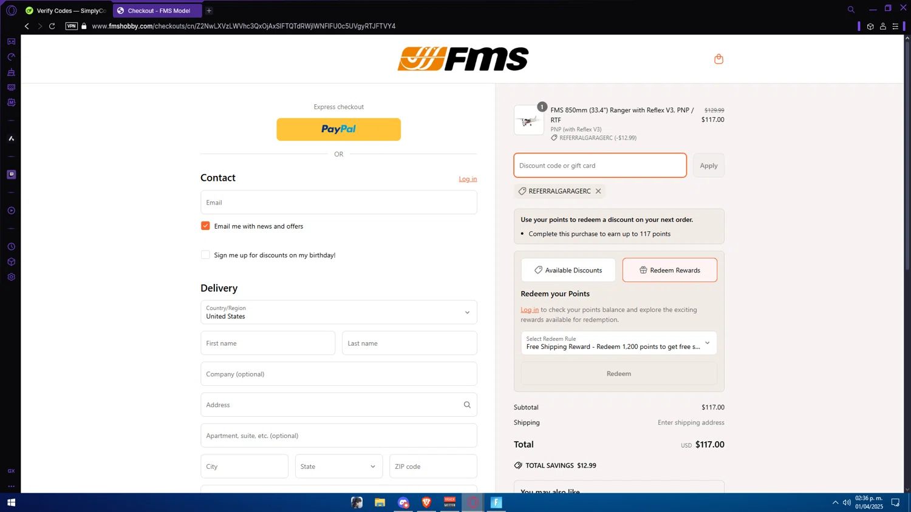Check Sign me up for birthday discounts
This screenshot has height=512, width=911.
(205, 255)
